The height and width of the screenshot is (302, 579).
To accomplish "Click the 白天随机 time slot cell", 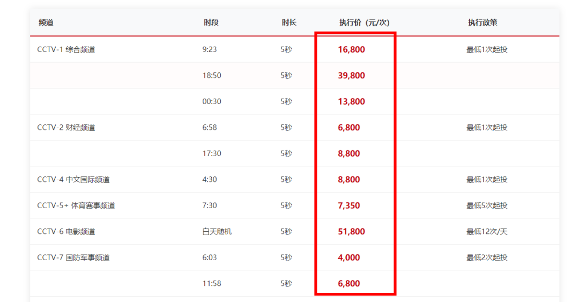I will pos(217,232).
